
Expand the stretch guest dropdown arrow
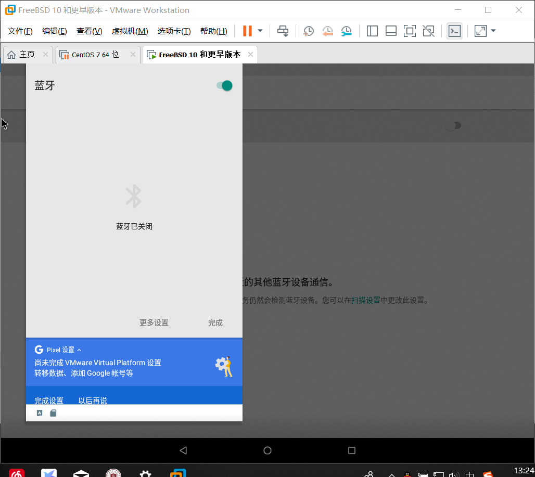(493, 31)
